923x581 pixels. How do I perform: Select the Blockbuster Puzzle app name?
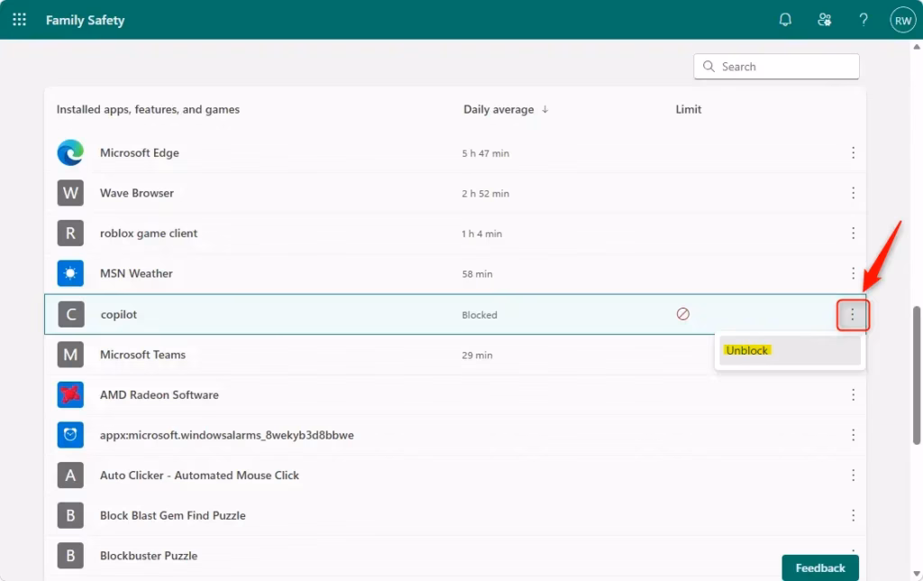(149, 556)
